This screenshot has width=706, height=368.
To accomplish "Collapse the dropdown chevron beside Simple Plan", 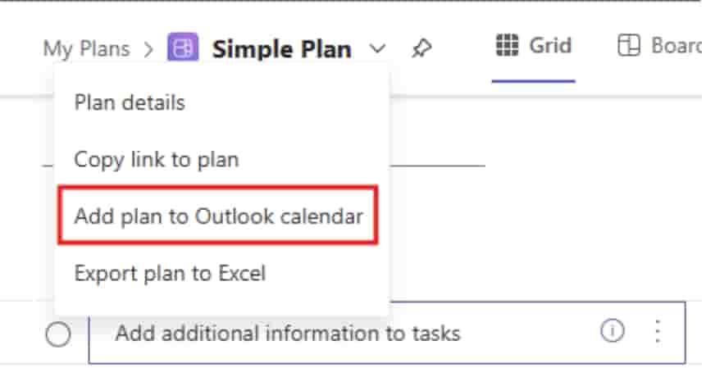I will click(x=377, y=48).
